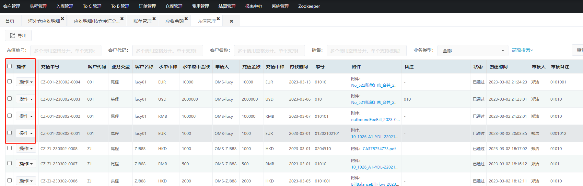Screen dimensions: 583x186
Task: Open attachment link in row CZ-001-230302-0001
Action: point(375,137)
